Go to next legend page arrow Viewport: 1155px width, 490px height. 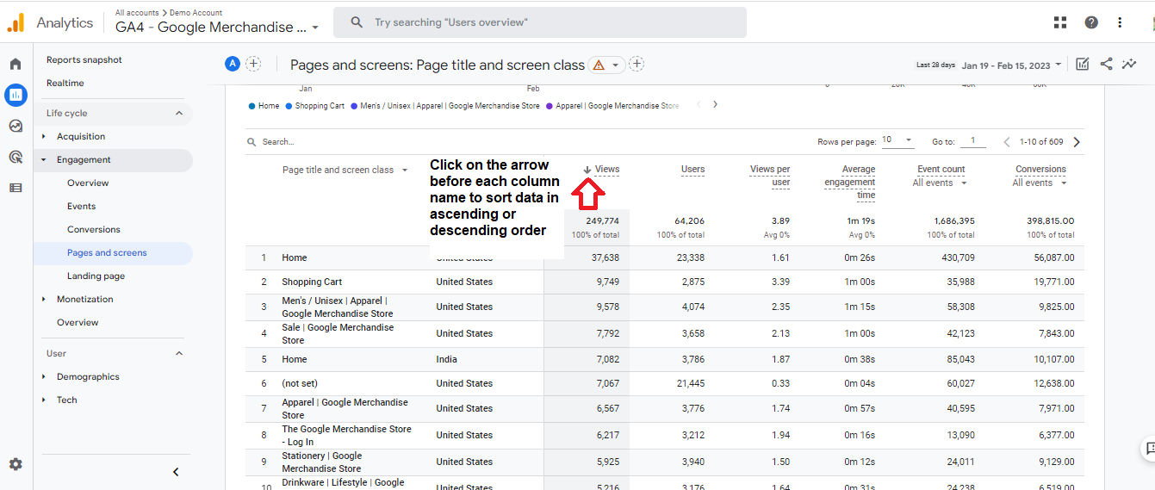click(x=715, y=105)
